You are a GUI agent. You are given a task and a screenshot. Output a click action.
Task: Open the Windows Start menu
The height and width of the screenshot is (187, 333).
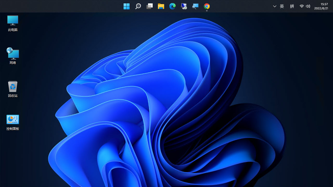tap(127, 6)
